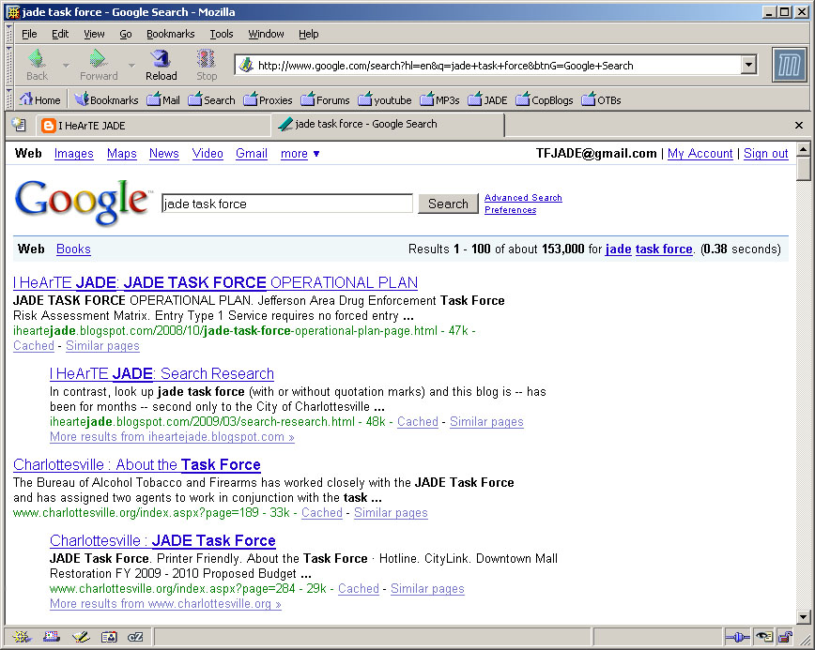The height and width of the screenshot is (650, 815).
Task: Open the youtube bookmark on the toolbar
Action: point(385,99)
